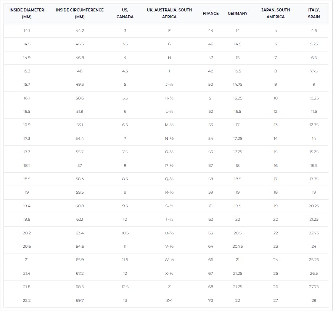Click the 69.7 circumference cell
This screenshot has width=333, height=311.
pos(80,300)
